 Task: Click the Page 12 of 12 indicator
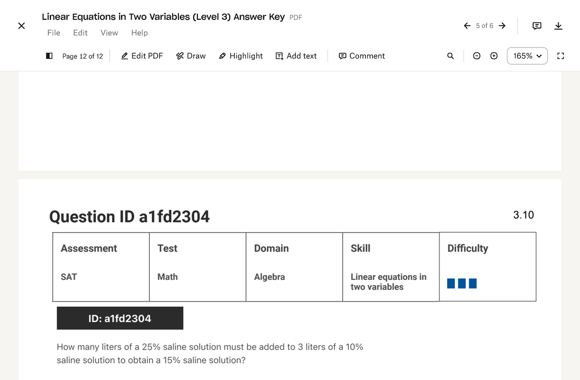pyautogui.click(x=83, y=56)
